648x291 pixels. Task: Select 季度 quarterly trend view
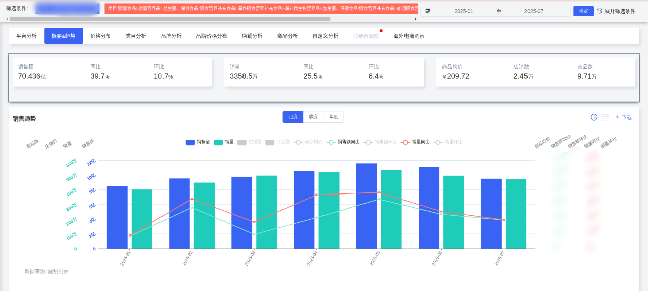click(313, 117)
